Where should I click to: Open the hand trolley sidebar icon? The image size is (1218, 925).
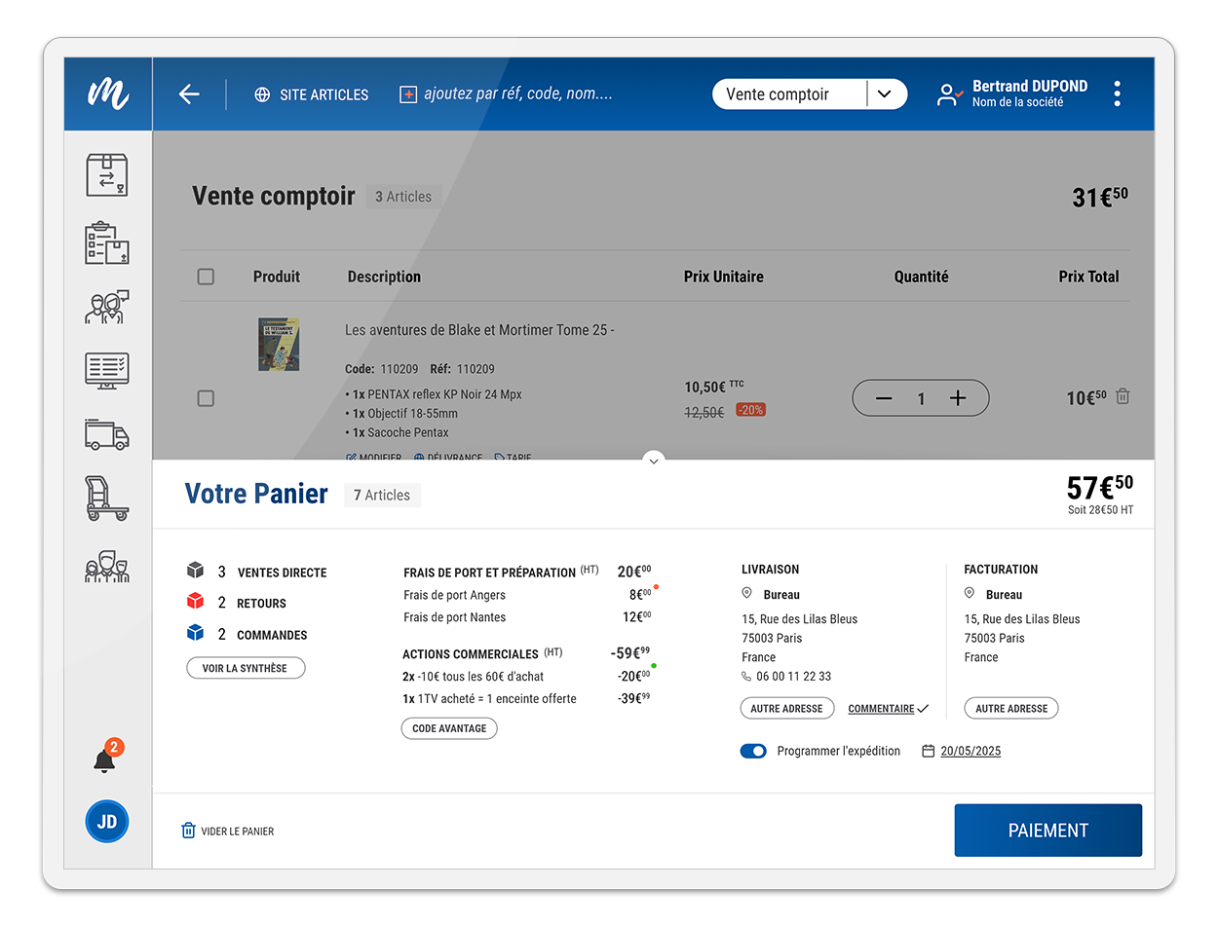107,499
